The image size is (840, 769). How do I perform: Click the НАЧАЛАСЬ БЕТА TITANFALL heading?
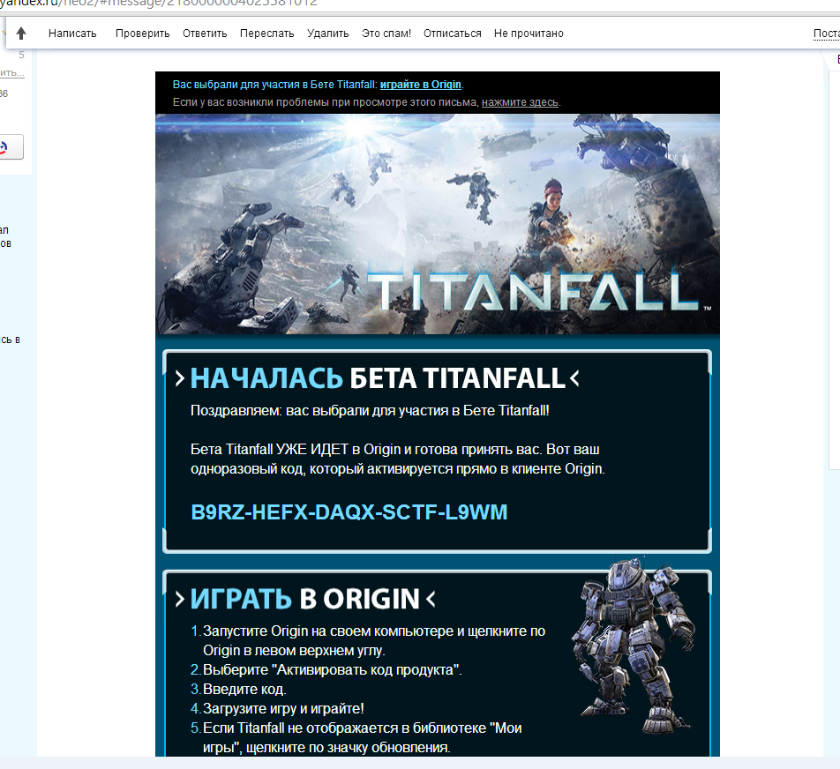click(x=378, y=378)
